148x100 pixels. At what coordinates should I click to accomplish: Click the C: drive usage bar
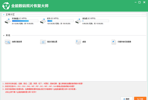[x=25, y=21]
